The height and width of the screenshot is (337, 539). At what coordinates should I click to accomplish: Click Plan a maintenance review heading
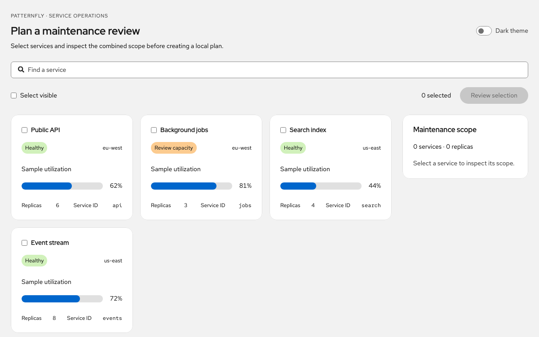75,31
